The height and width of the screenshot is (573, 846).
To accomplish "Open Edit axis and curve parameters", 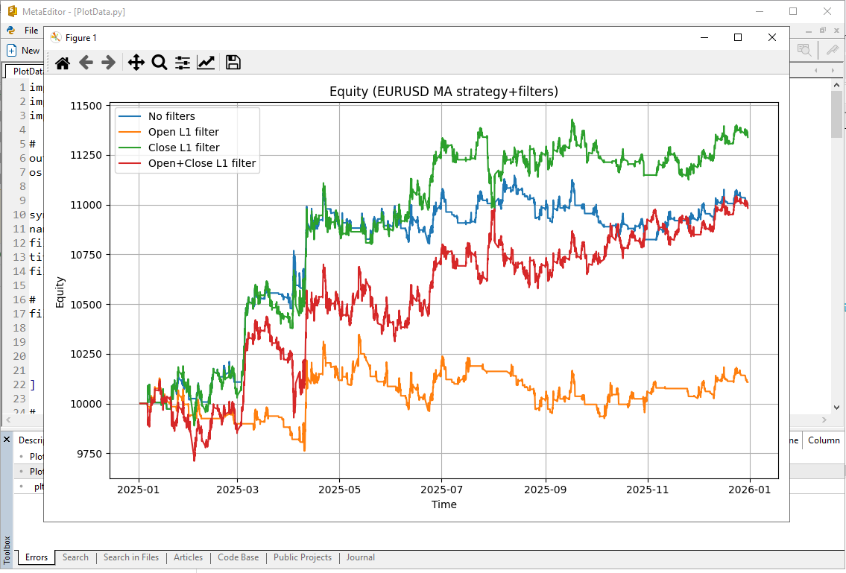I will tap(206, 63).
